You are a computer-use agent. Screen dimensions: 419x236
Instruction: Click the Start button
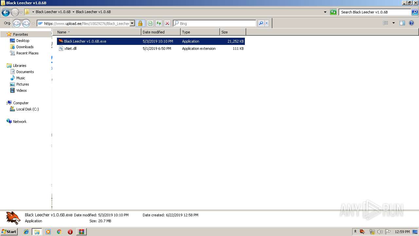pyautogui.click(x=9, y=232)
